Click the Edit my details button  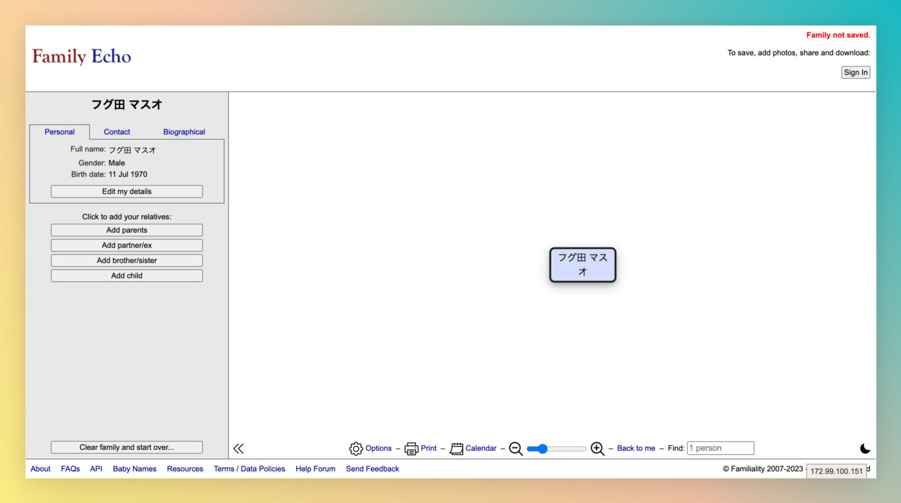[126, 191]
